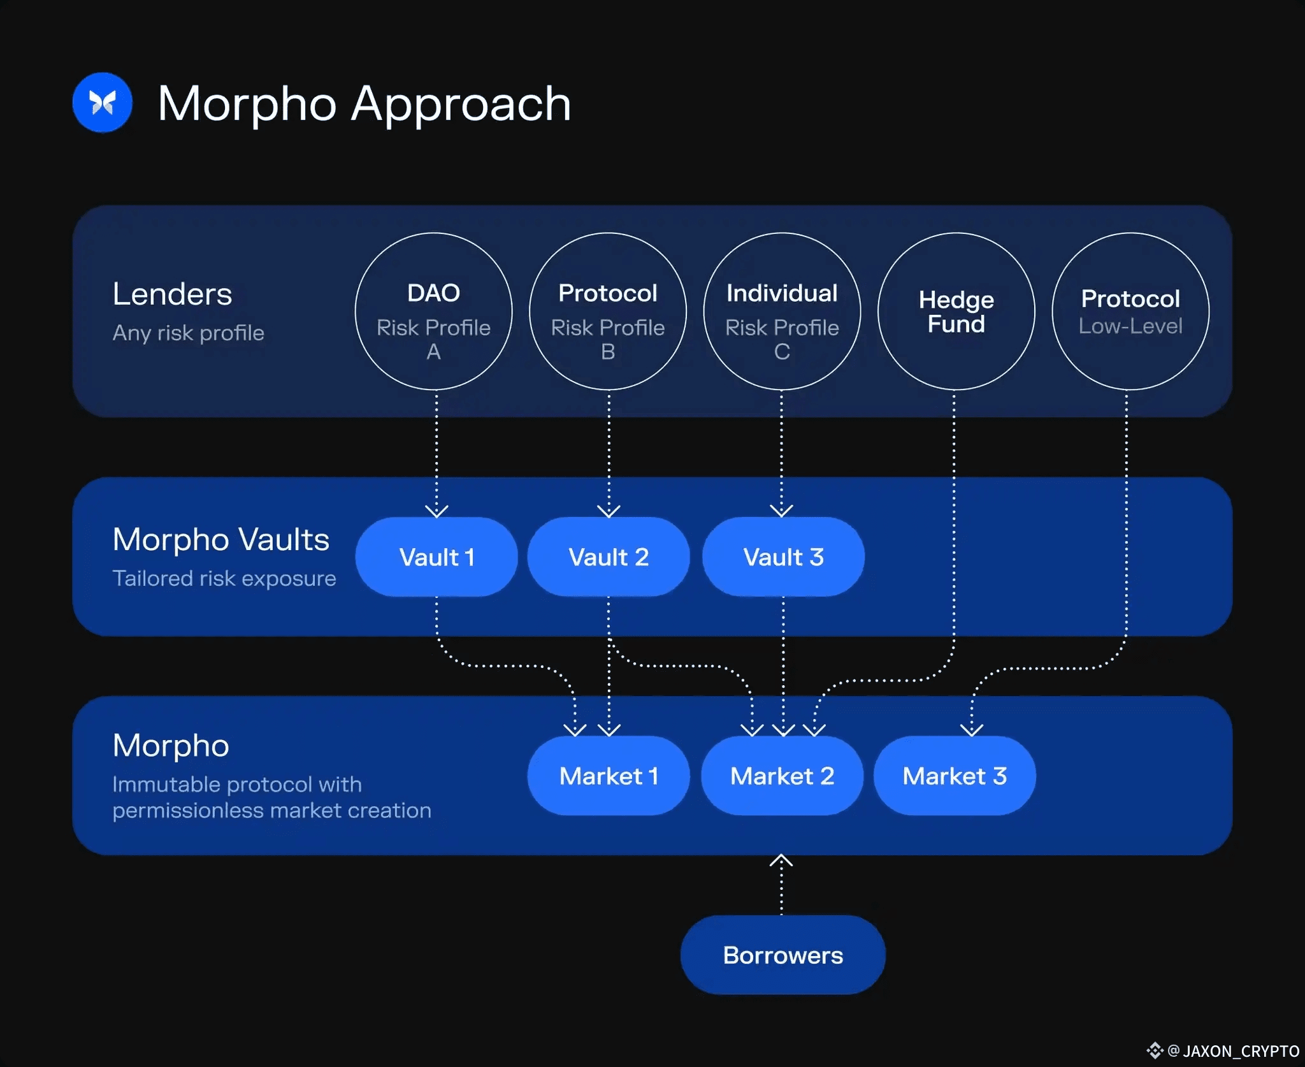The height and width of the screenshot is (1067, 1305).
Task: Click the Vault 1 button
Action: [x=436, y=557]
